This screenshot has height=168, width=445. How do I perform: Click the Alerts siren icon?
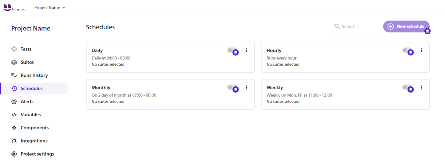pyautogui.click(x=14, y=102)
